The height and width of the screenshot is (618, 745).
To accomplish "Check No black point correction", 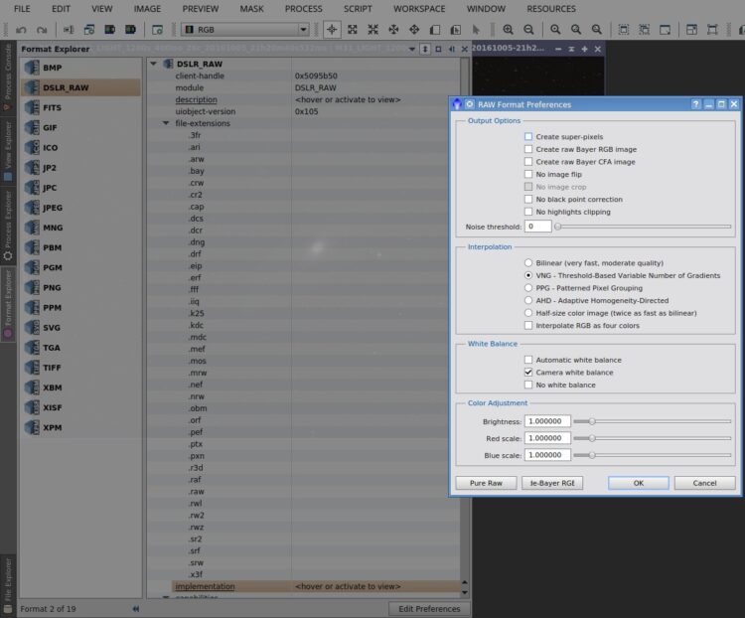I will 528,199.
